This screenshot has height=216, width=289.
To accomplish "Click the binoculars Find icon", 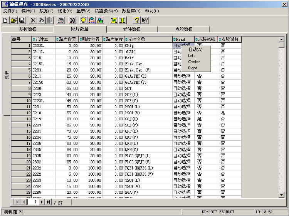I will pos(72,20).
